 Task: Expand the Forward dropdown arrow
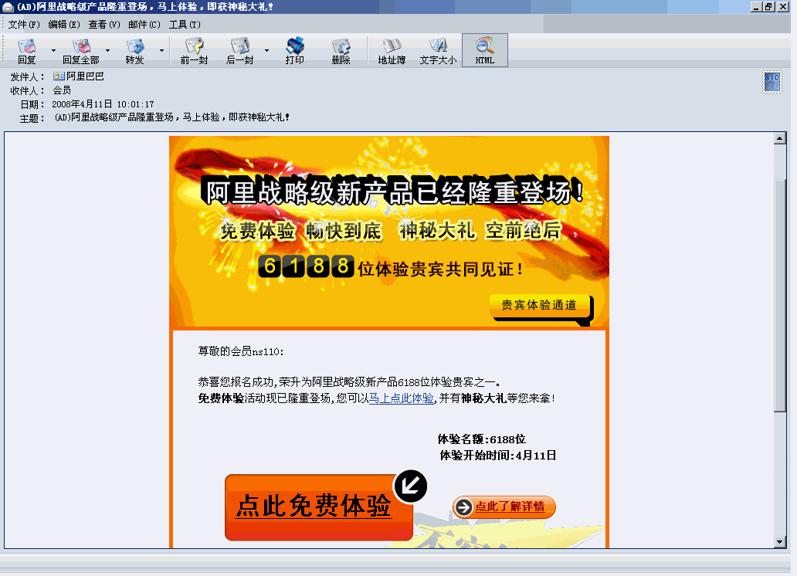coord(161,50)
